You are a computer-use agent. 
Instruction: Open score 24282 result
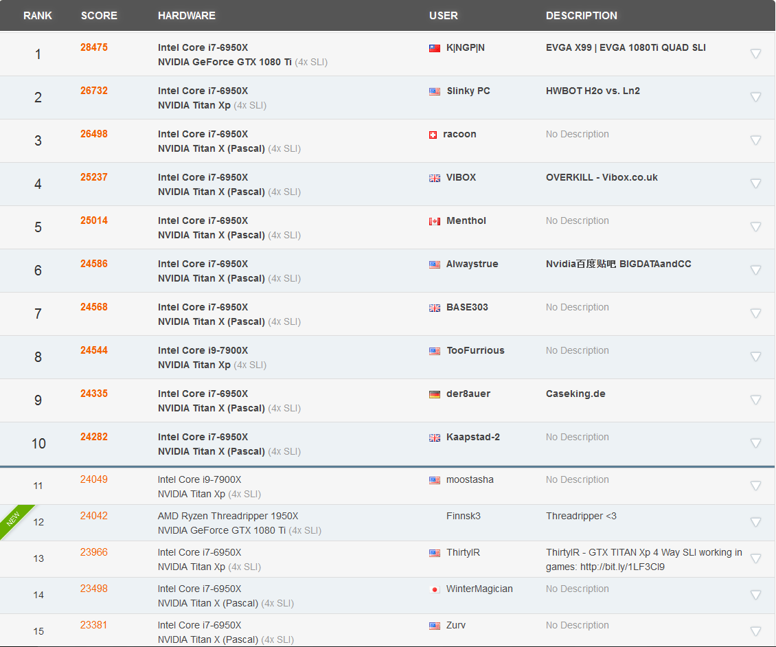[x=94, y=437]
